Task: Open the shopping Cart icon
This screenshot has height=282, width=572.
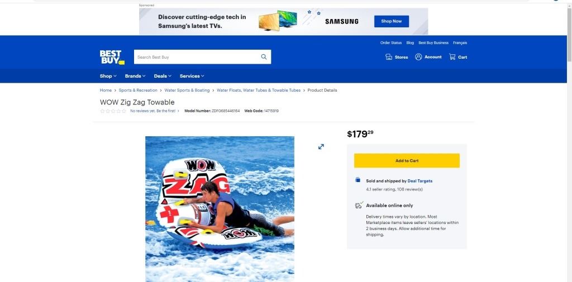Action: (x=452, y=57)
